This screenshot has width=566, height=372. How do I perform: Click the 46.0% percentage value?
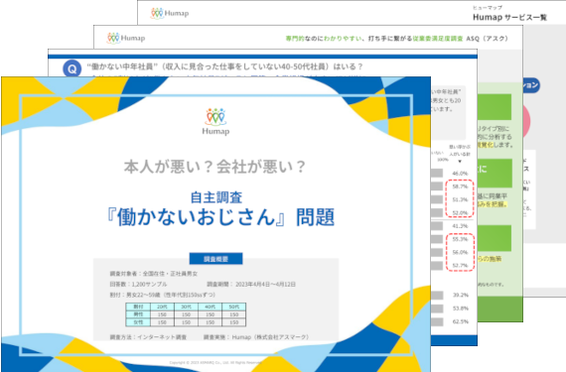tap(460, 174)
